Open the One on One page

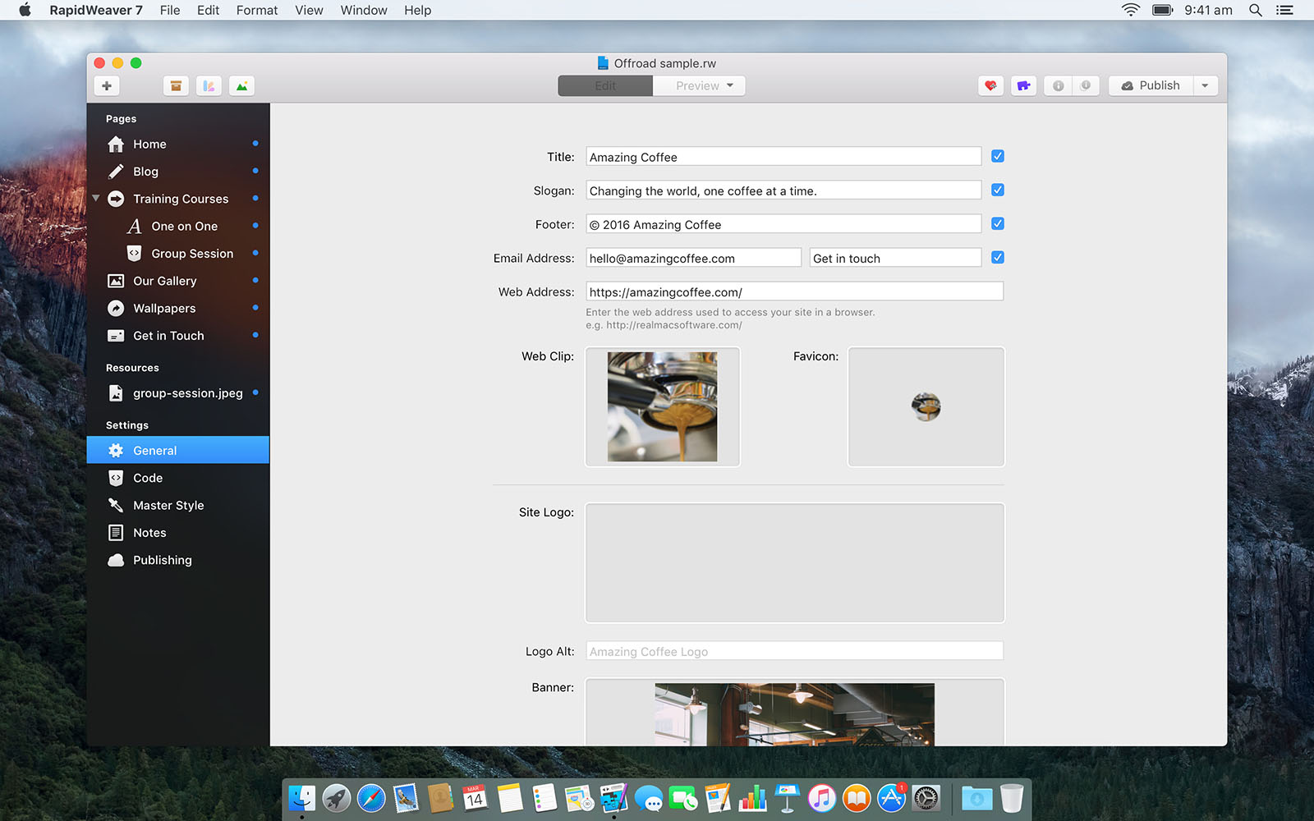tap(178, 226)
